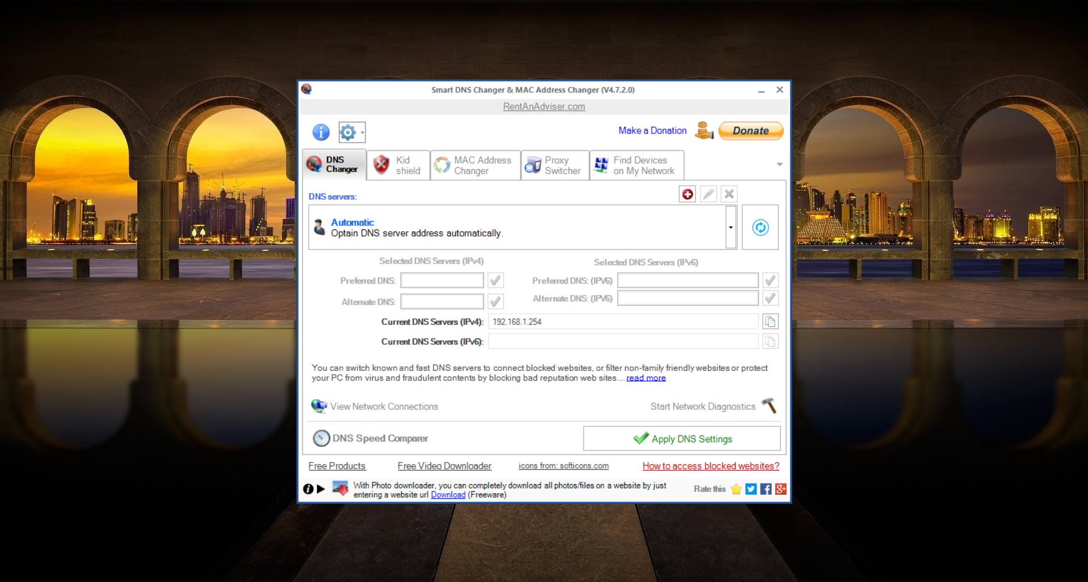Delete the selected DNS server entry

pos(729,194)
